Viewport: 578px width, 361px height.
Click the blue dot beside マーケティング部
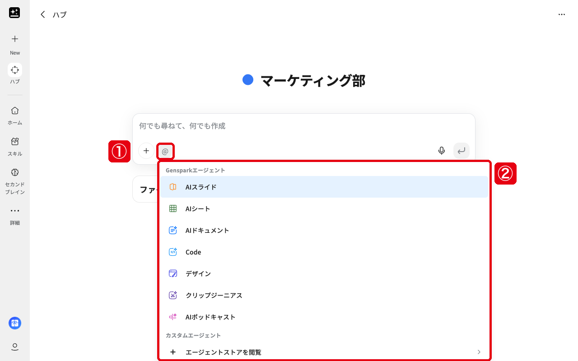pyautogui.click(x=248, y=80)
